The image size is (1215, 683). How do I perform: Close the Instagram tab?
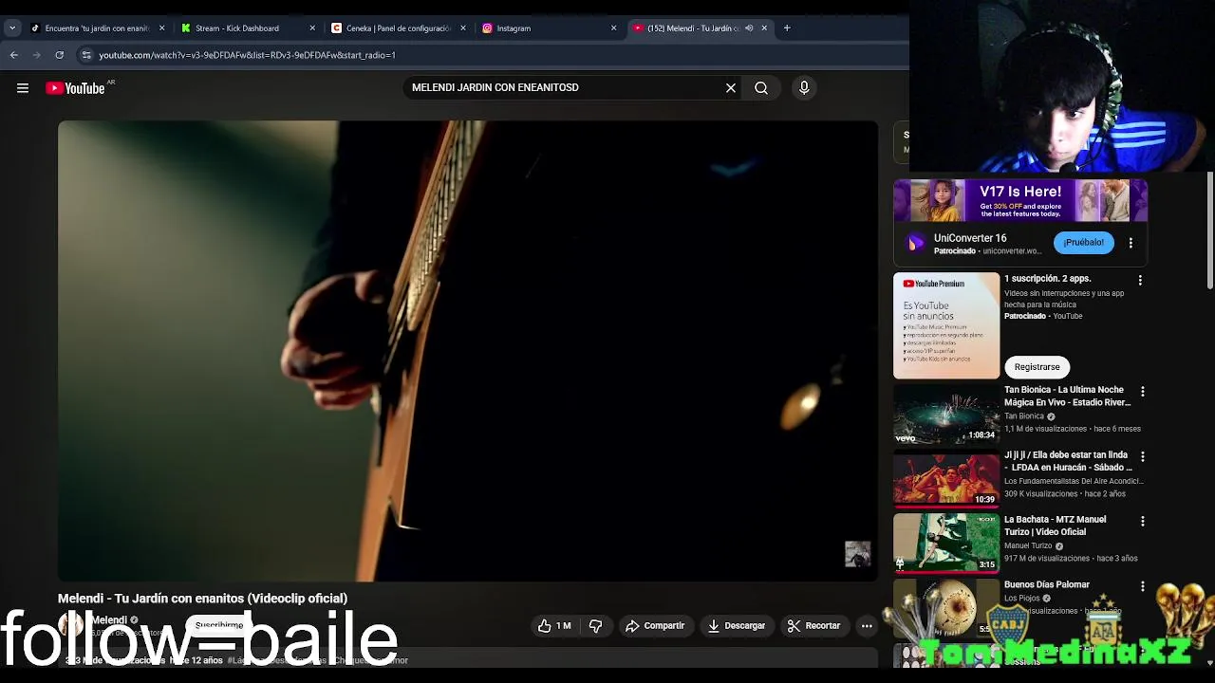613,28
